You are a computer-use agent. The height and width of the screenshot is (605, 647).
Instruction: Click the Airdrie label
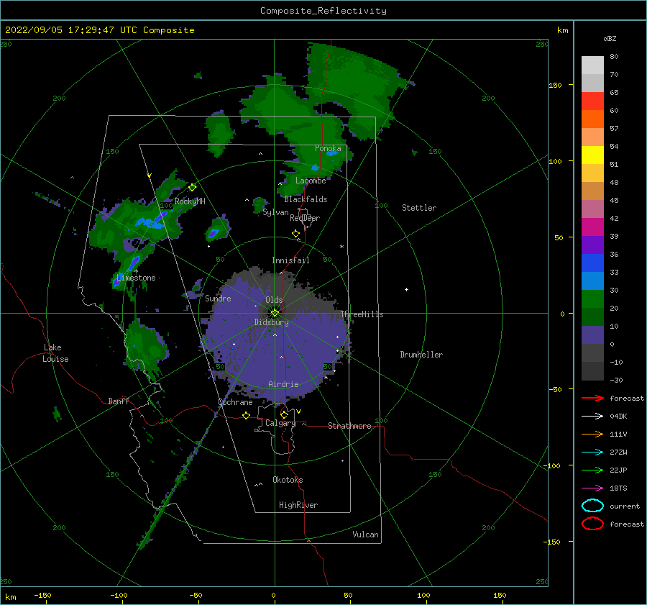click(283, 384)
